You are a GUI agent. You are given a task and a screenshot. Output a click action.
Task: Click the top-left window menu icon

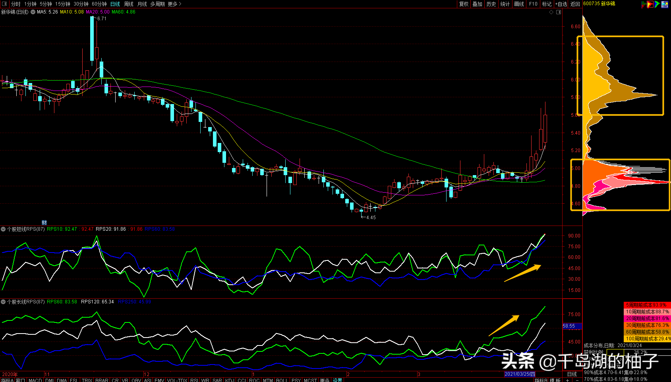tap(4, 4)
